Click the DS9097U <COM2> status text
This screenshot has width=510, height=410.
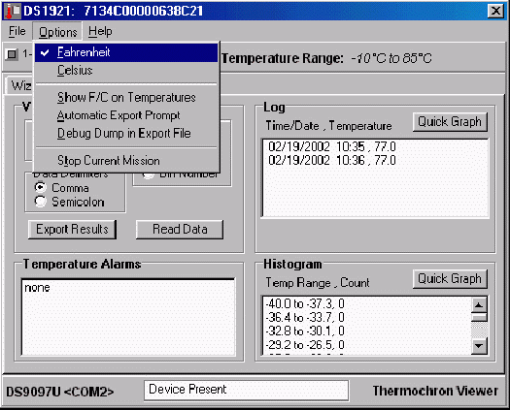60,392
